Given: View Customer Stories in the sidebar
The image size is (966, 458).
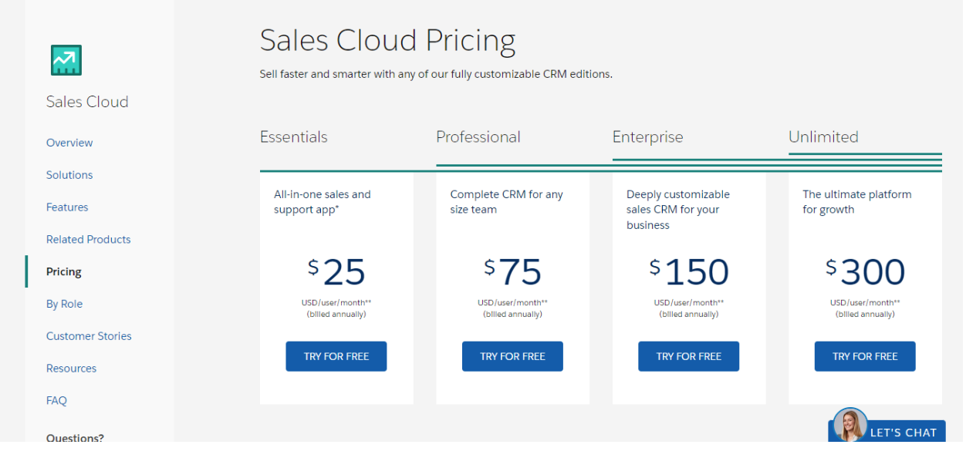Looking at the screenshot, I should click(x=89, y=336).
